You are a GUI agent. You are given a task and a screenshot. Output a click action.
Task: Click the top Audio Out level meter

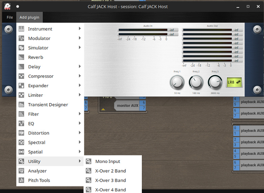[207, 30]
